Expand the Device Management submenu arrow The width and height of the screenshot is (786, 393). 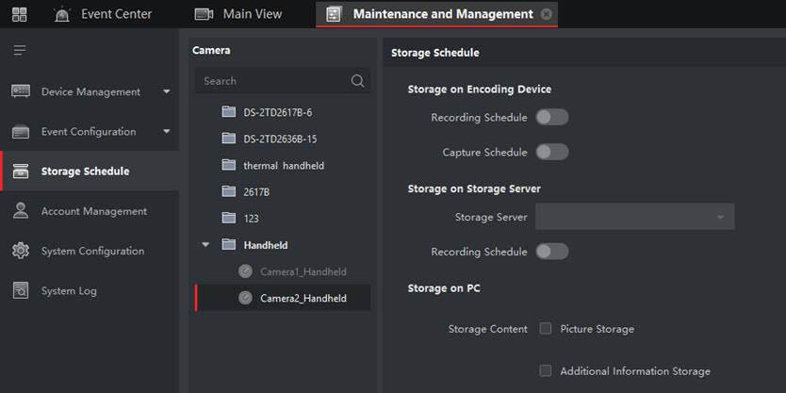pyautogui.click(x=167, y=92)
